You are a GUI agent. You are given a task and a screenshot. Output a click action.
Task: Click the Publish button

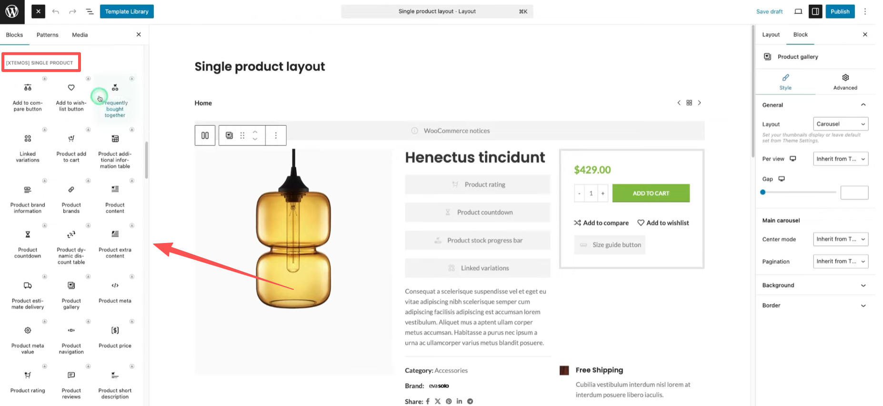[x=840, y=11]
